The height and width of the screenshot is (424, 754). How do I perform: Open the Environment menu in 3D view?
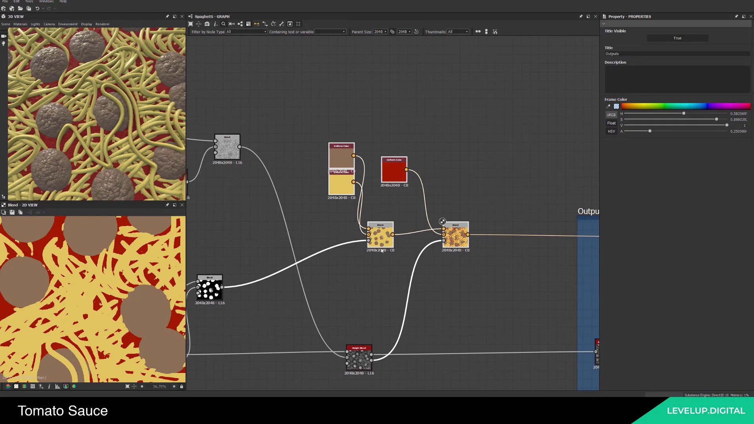point(68,24)
